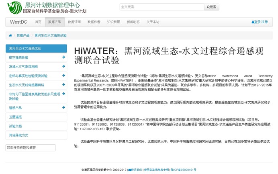Open the 数据产品 navigation tab

point(54,22)
